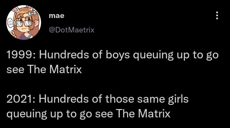Click the teal bow in avatar's hair
The width and height of the screenshot is (230, 128).
click(32, 14)
